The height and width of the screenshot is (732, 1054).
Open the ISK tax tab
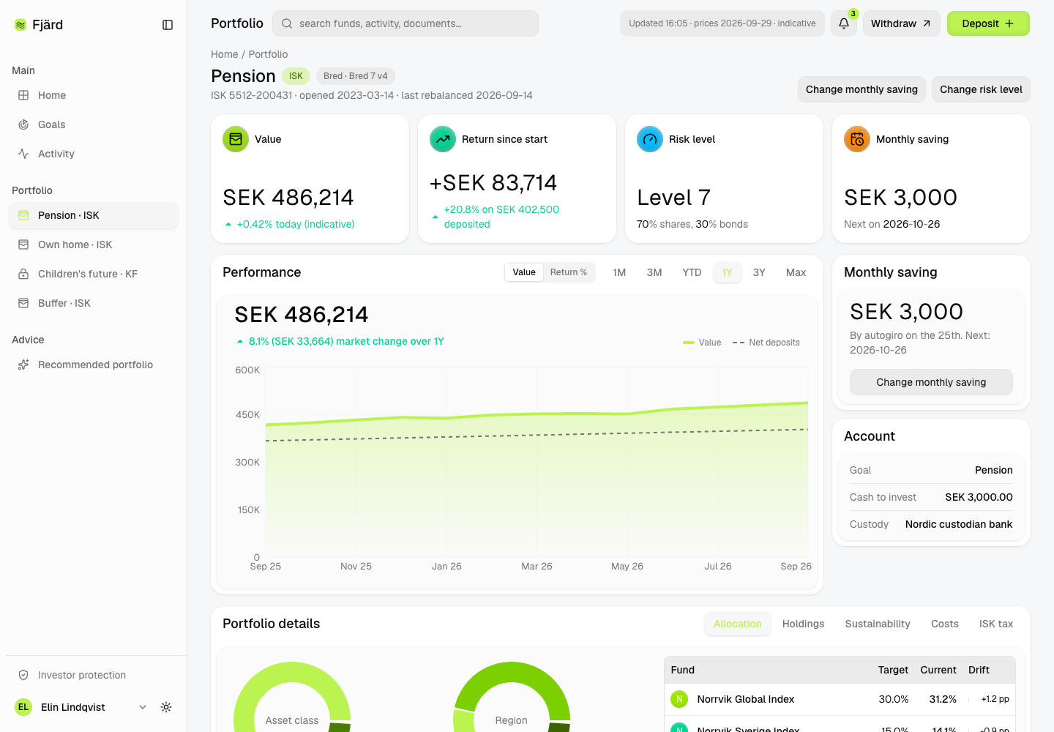996,624
